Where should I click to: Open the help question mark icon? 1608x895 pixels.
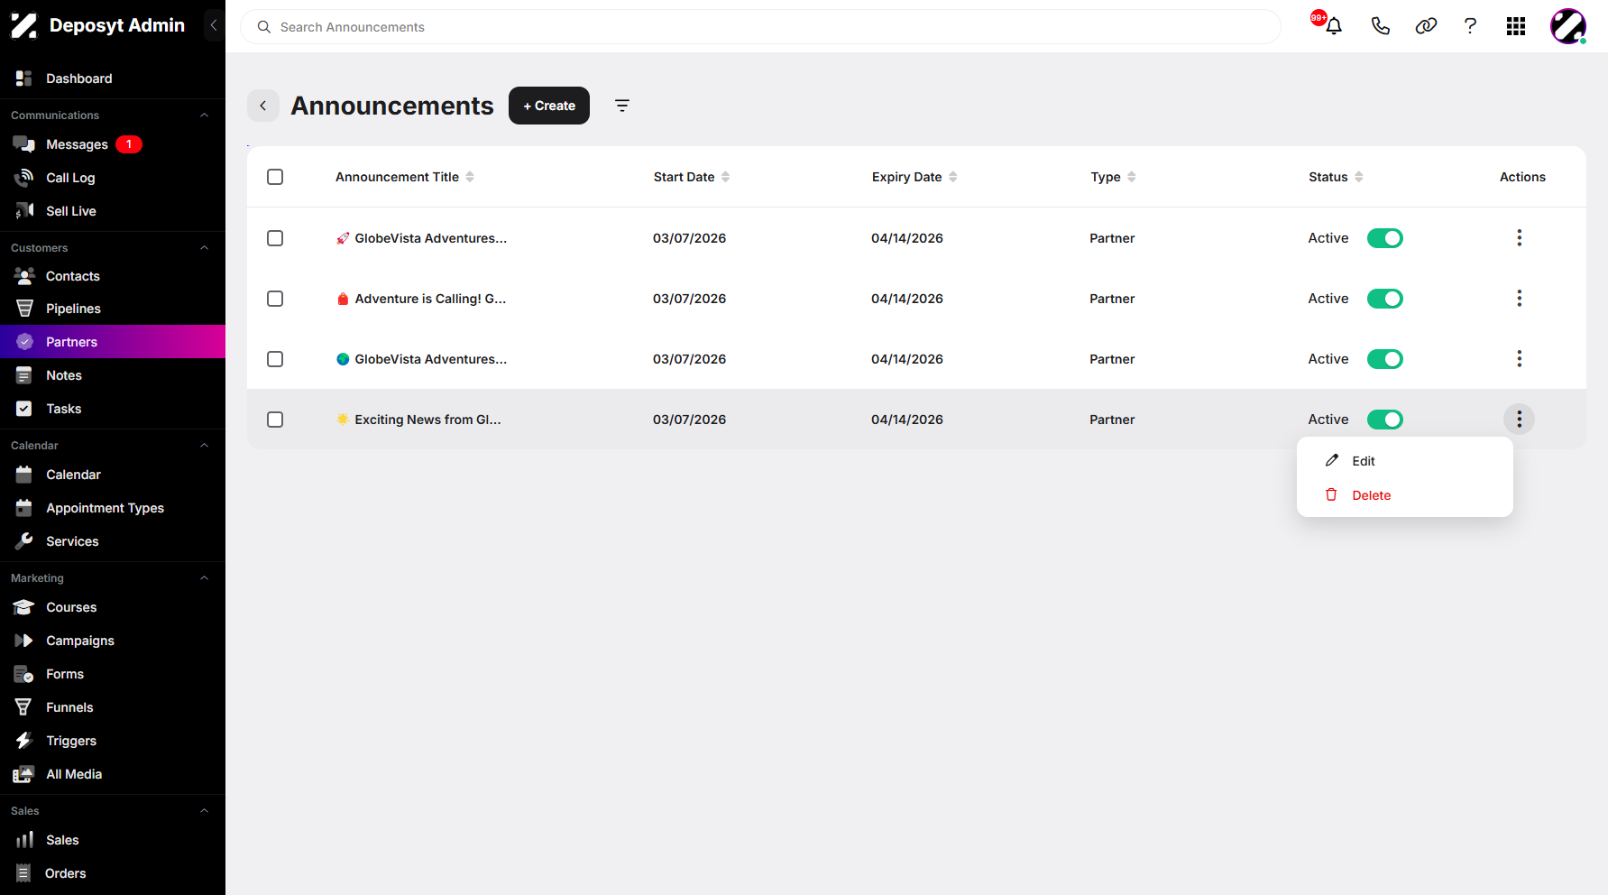point(1470,26)
